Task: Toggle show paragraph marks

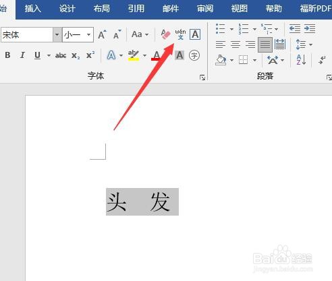Action: click(x=323, y=60)
